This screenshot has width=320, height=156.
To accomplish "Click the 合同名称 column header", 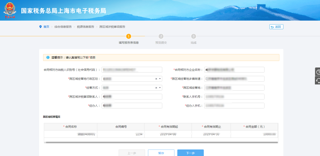I will pyautogui.click(x=71, y=127).
